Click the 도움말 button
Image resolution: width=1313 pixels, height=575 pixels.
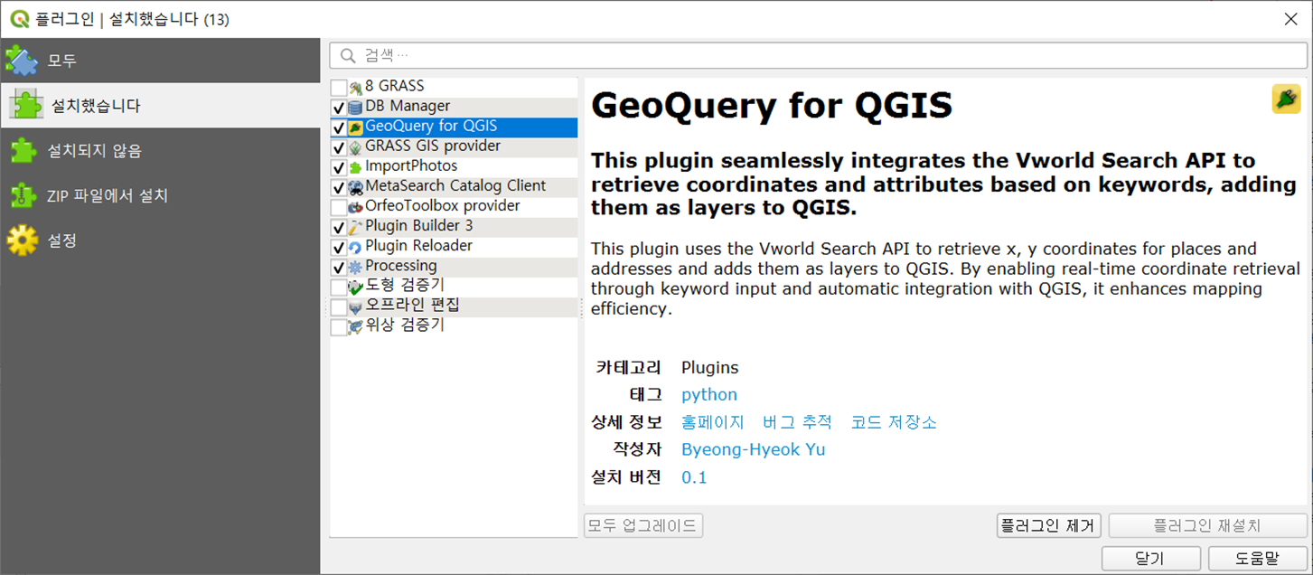pos(1257,558)
